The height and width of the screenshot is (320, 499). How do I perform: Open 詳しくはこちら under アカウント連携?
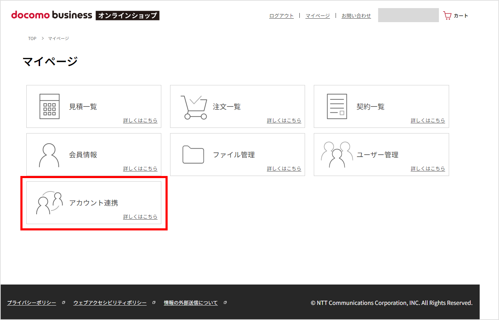[x=140, y=217]
